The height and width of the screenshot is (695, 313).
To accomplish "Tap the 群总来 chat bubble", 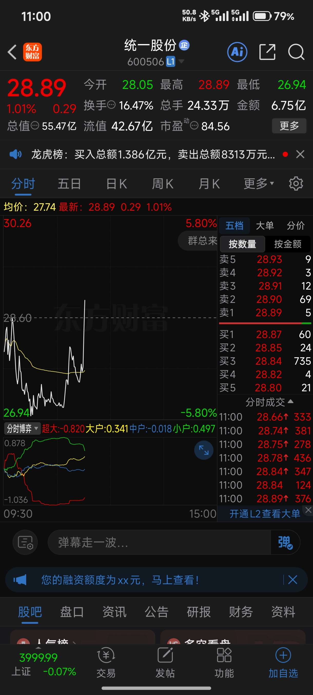I will click(x=198, y=240).
